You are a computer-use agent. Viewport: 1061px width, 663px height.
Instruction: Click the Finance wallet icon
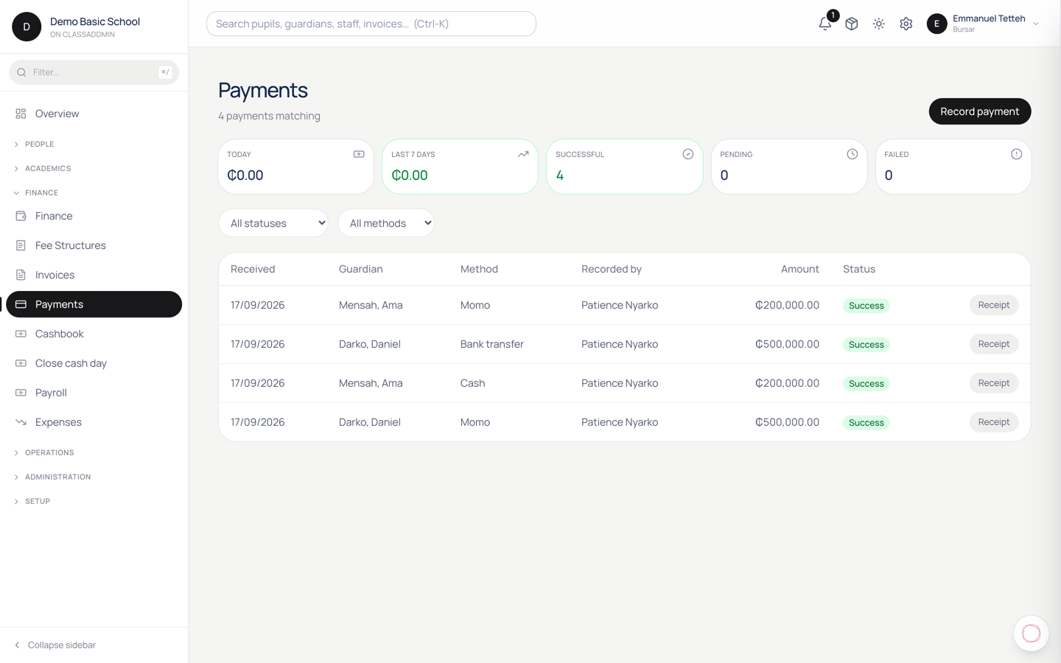pyautogui.click(x=21, y=216)
